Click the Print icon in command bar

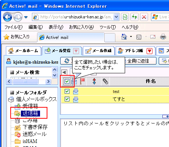[163, 37]
